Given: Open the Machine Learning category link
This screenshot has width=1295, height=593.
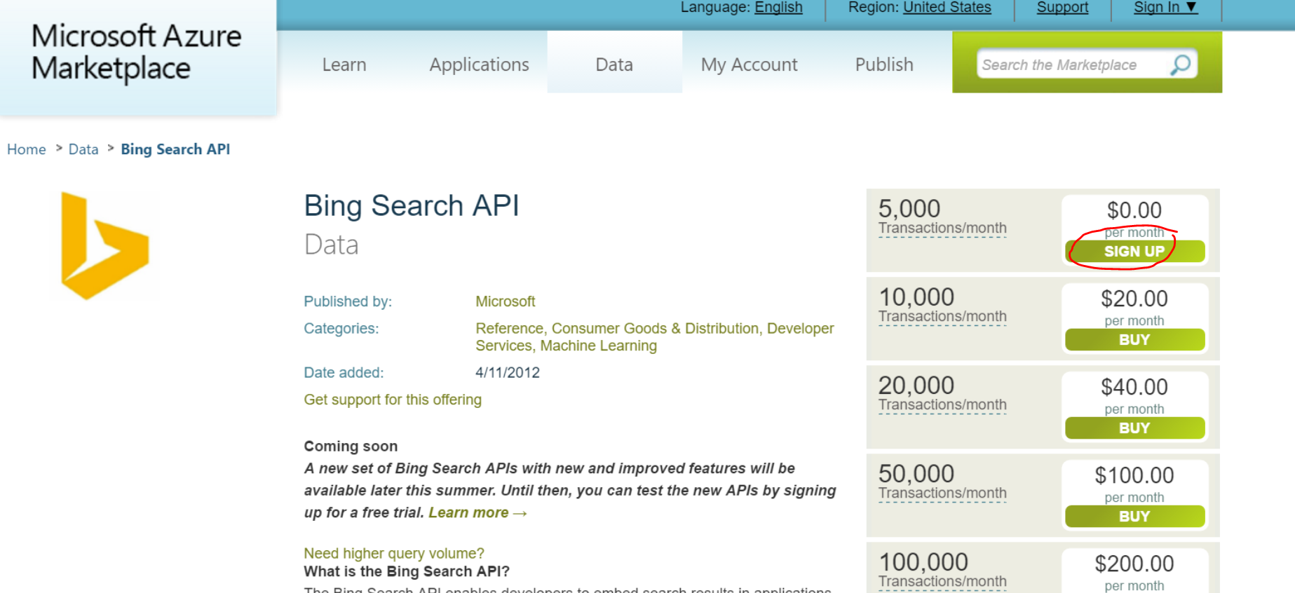Looking at the screenshot, I should 598,346.
